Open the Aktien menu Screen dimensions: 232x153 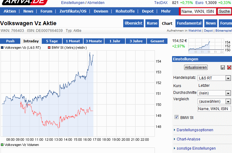click(x=10, y=11)
